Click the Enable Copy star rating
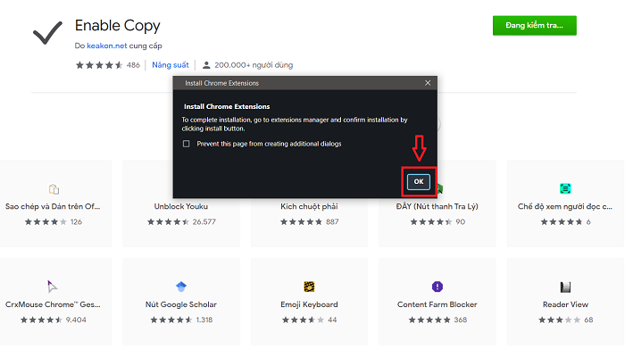 pyautogui.click(x=99, y=65)
